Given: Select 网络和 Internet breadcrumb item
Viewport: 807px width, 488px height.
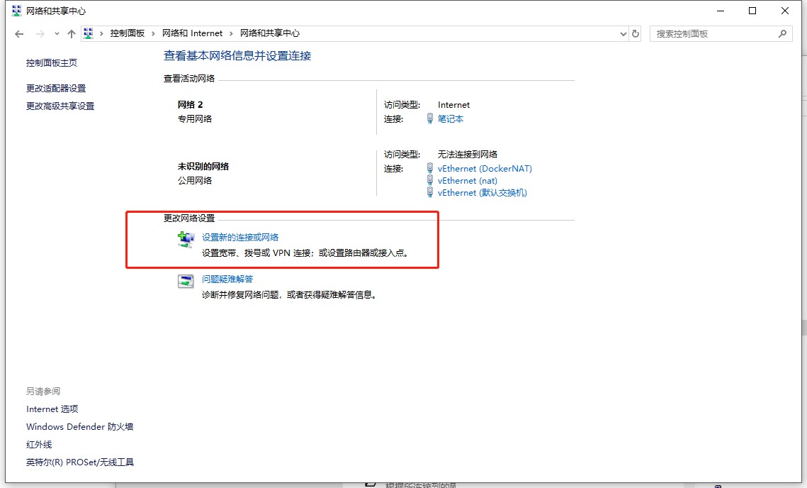Looking at the screenshot, I should (192, 33).
